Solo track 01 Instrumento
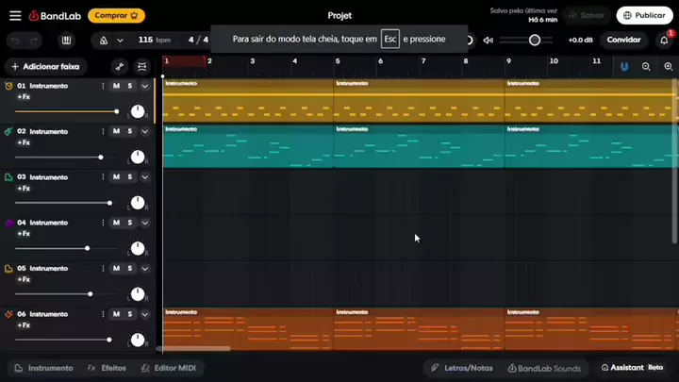 tap(129, 86)
